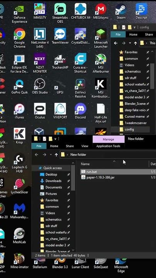Open GeForce Experience desktop shortcut
156x278 pixels.
tap(20, 13)
